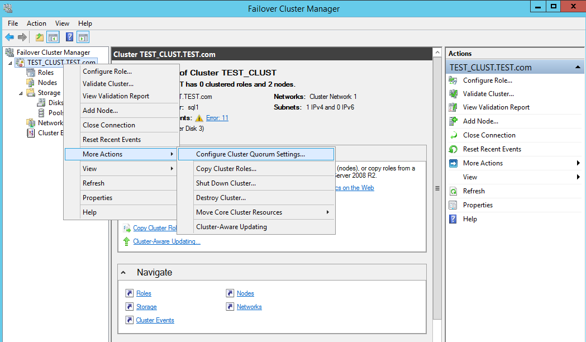This screenshot has width=586, height=342.
Task: Open the Error: 11 link
Action: (x=217, y=118)
